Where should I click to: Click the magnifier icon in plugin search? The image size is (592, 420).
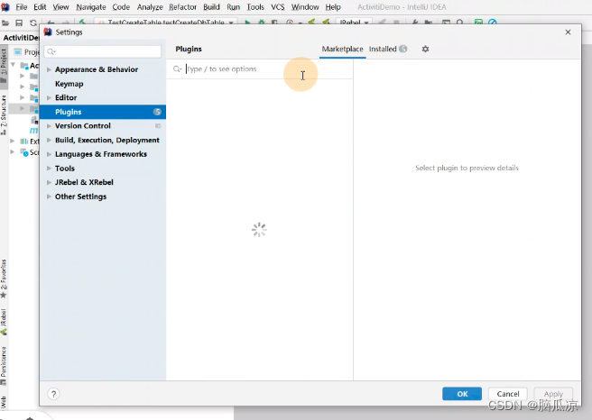(177, 69)
